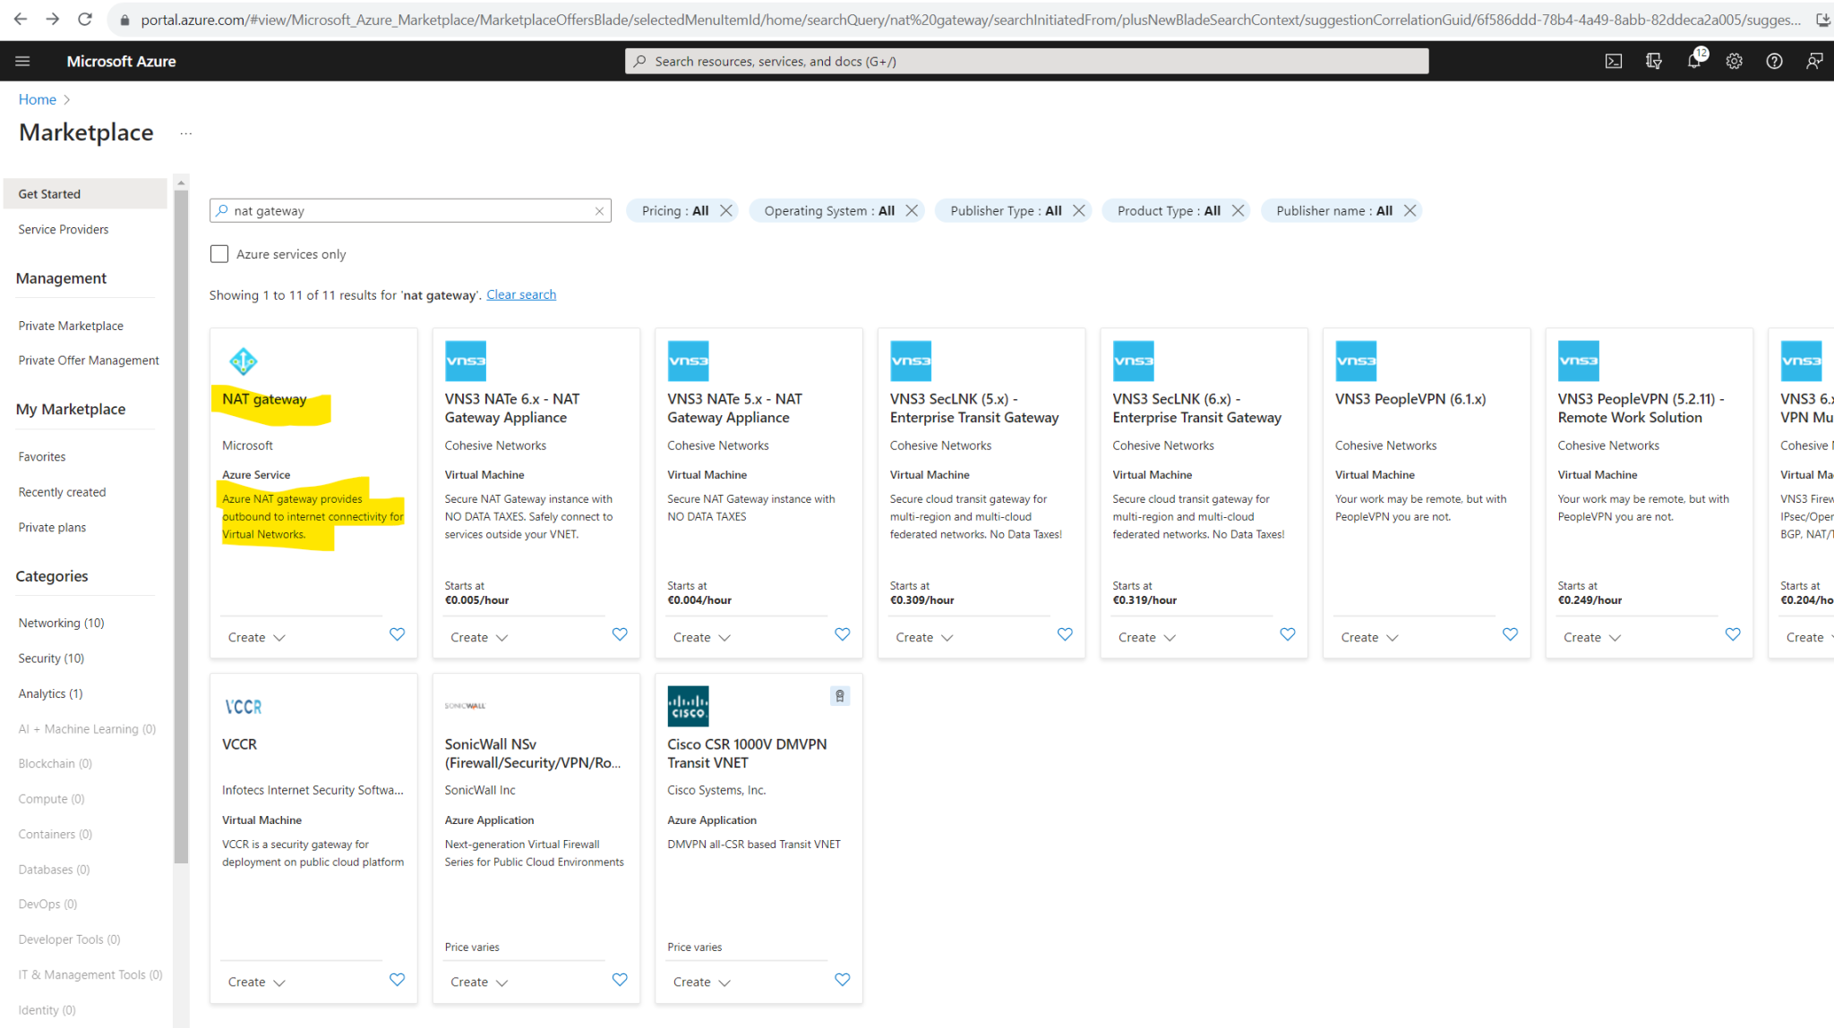Remove the Publisher Type filter with its X

coord(1079,210)
